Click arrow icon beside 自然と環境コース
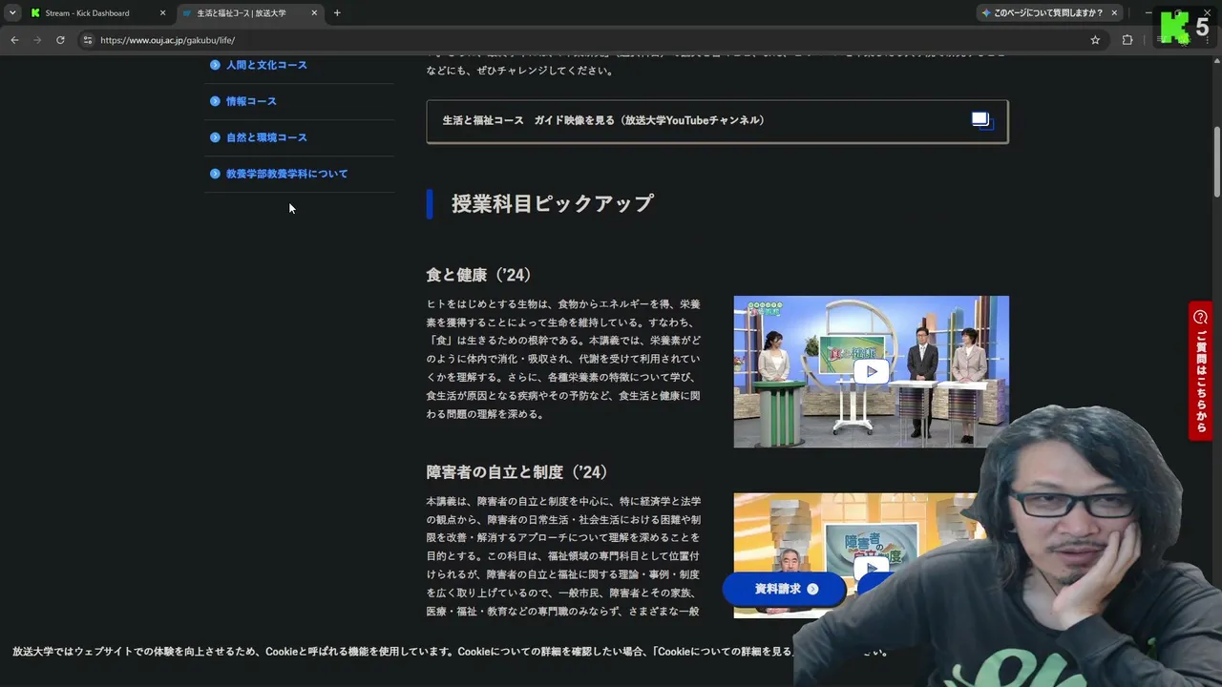The image size is (1222, 687). tap(215, 137)
